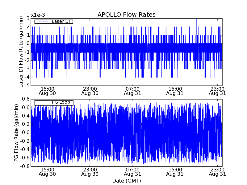This screenshot has width=247, height=185.
Task: Click the -0.8 y-axis tick on lower plot
Action: (25, 166)
